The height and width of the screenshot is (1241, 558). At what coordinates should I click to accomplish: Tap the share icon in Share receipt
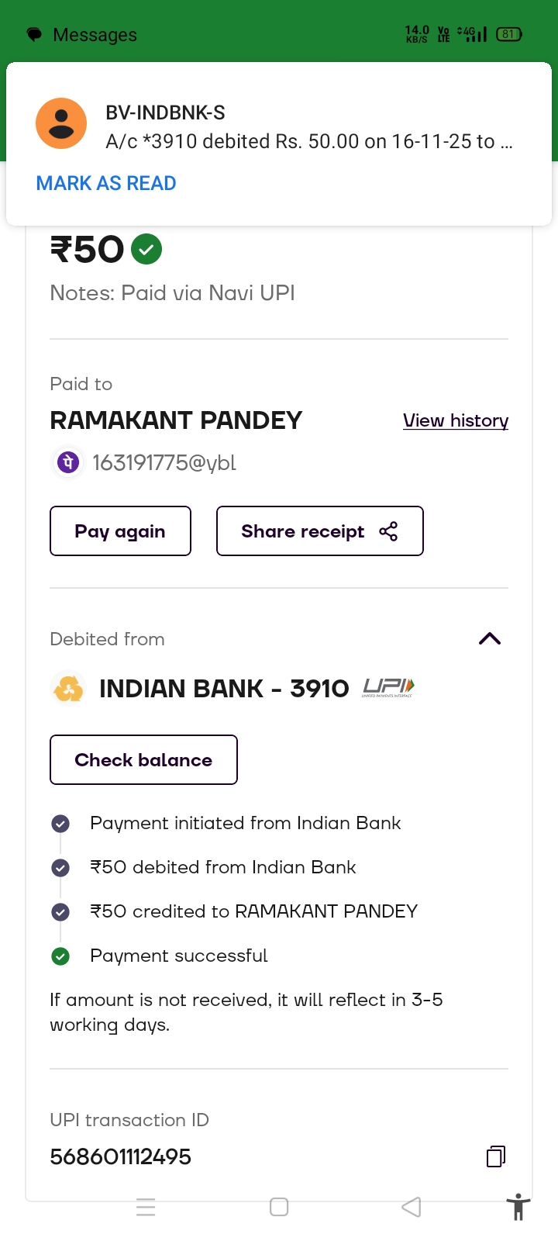(x=388, y=531)
